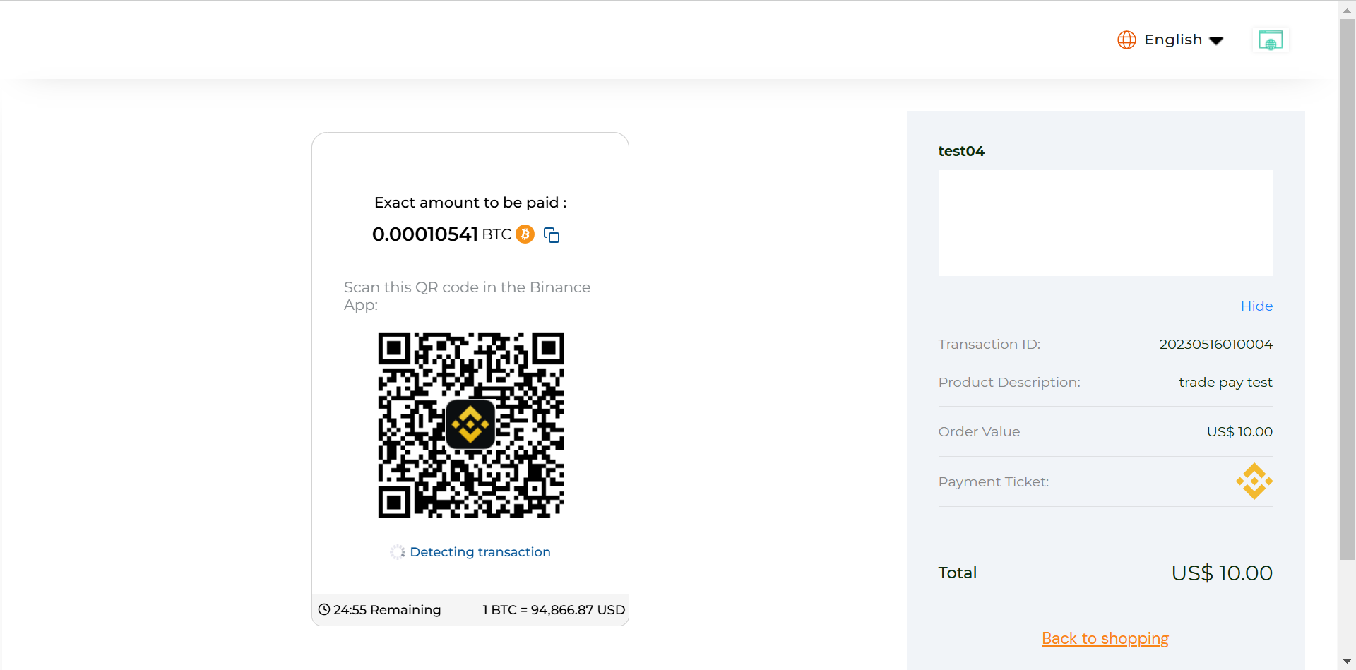
Task: Click the orange Bitcoin currency icon
Action: pyautogui.click(x=525, y=234)
